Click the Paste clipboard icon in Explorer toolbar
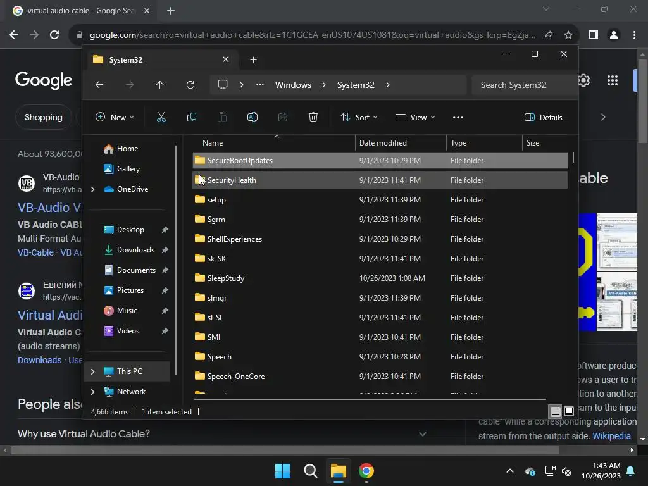This screenshot has height=486, width=648. [222, 117]
